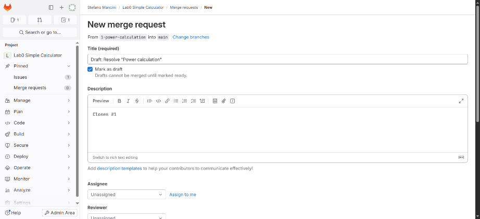Toggle the sidebar collapse icon
480x219 pixels.
click(51, 7)
